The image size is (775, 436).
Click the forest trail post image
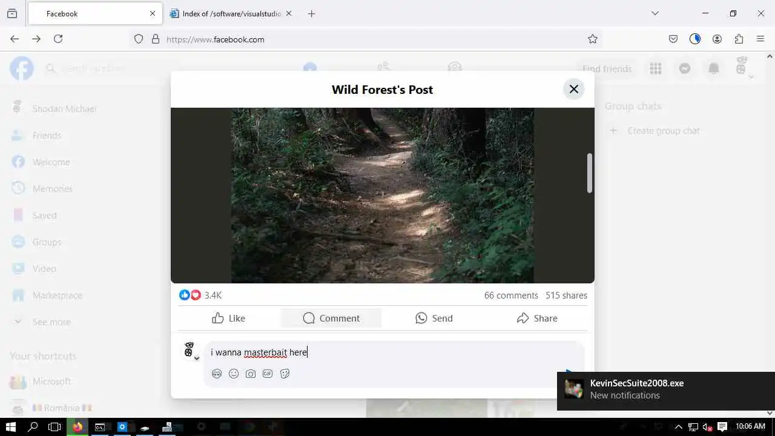click(x=383, y=195)
